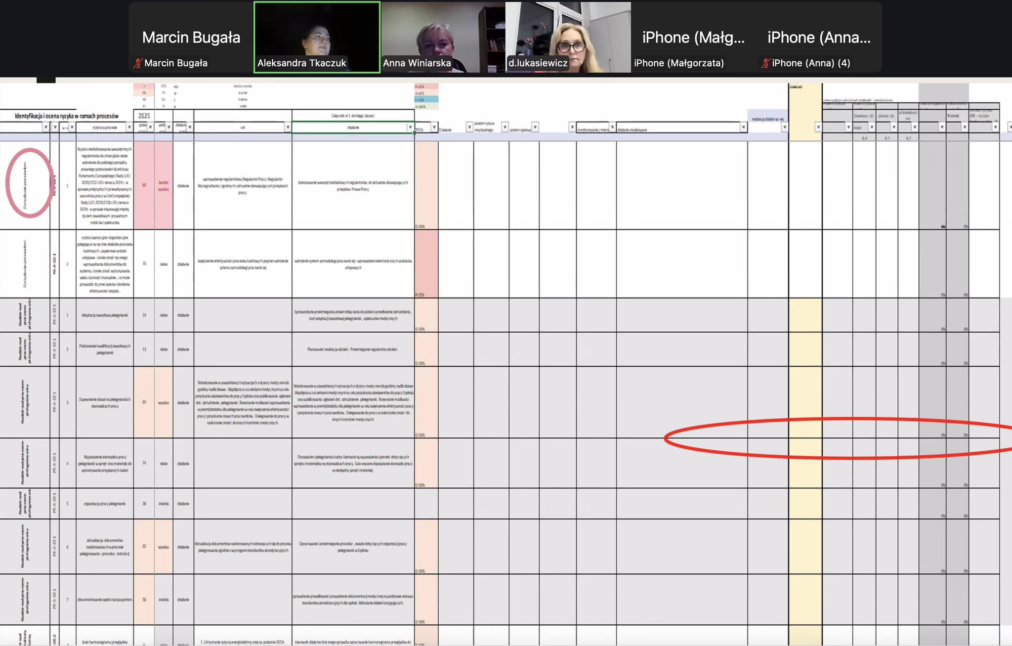Click Marcin Bugała's muted microphone icon
1012x646 pixels.
[137, 63]
